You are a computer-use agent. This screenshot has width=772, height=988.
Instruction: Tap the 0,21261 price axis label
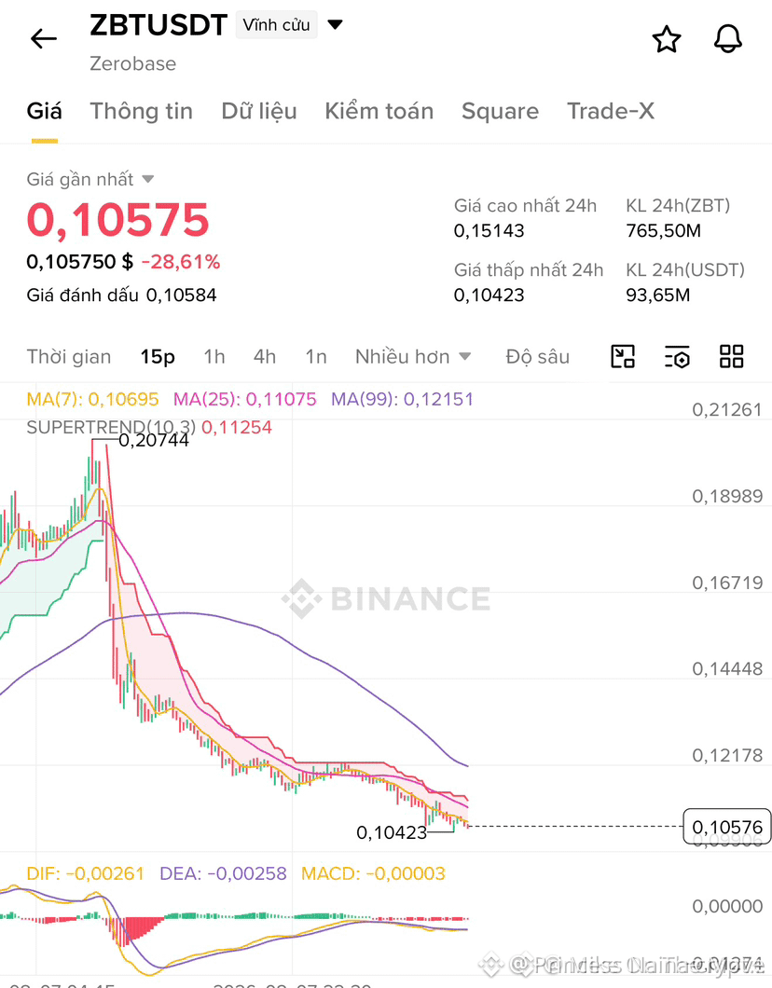727,410
